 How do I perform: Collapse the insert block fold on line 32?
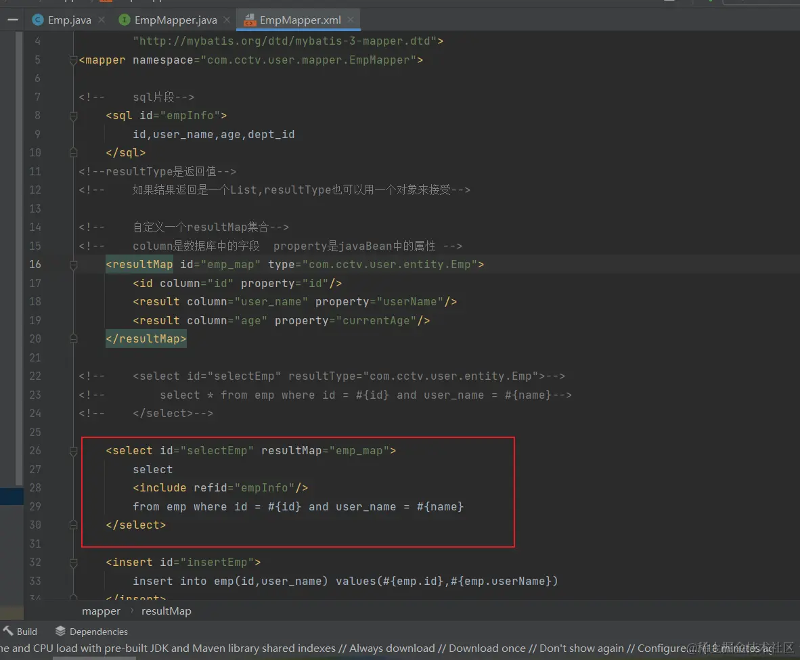pos(73,563)
